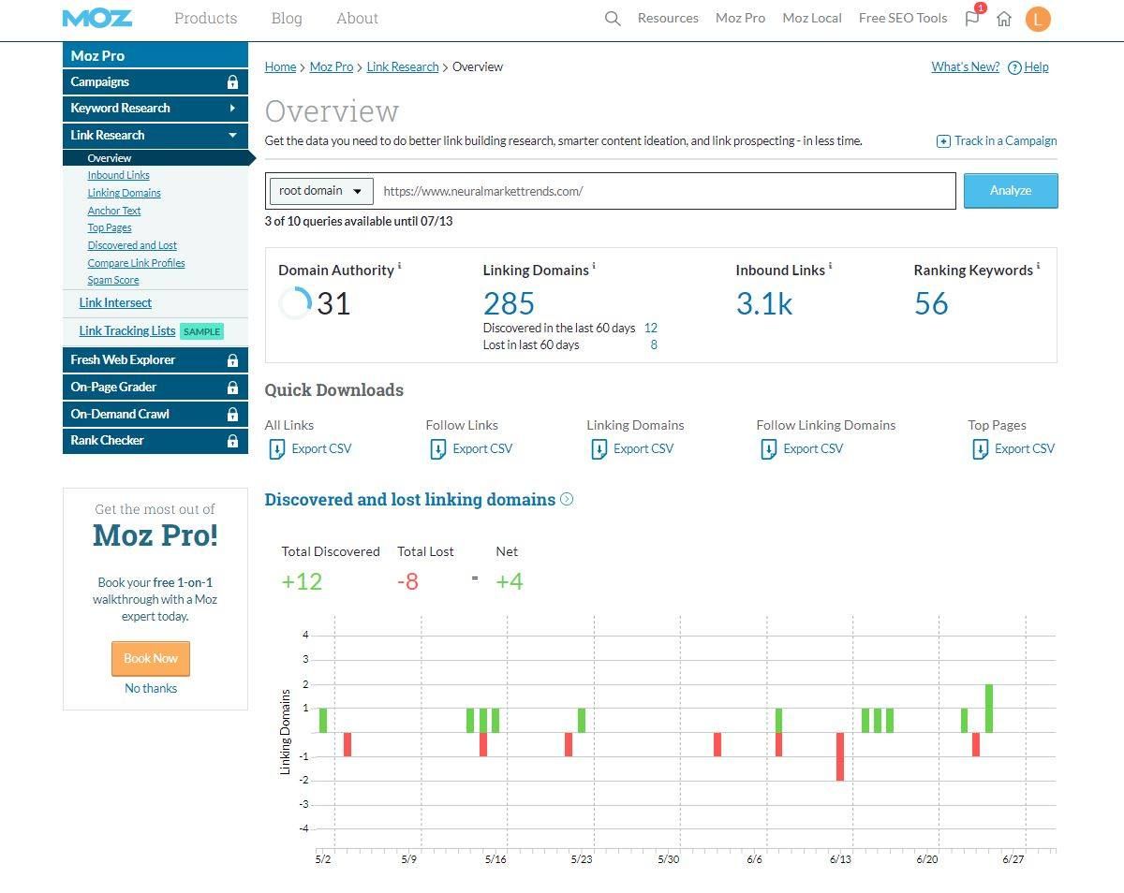Image resolution: width=1124 pixels, height=893 pixels.
Task: Click the 285 Linking Domains value
Action: coord(509,303)
